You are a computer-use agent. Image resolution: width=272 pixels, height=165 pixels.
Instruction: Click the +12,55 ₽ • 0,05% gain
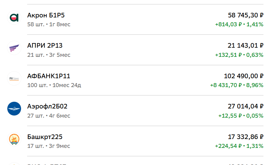tap(241, 116)
